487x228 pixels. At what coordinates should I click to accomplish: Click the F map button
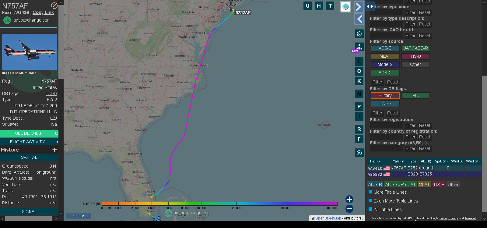click(359, 139)
